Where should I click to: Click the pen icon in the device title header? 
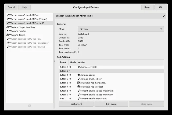164,16
